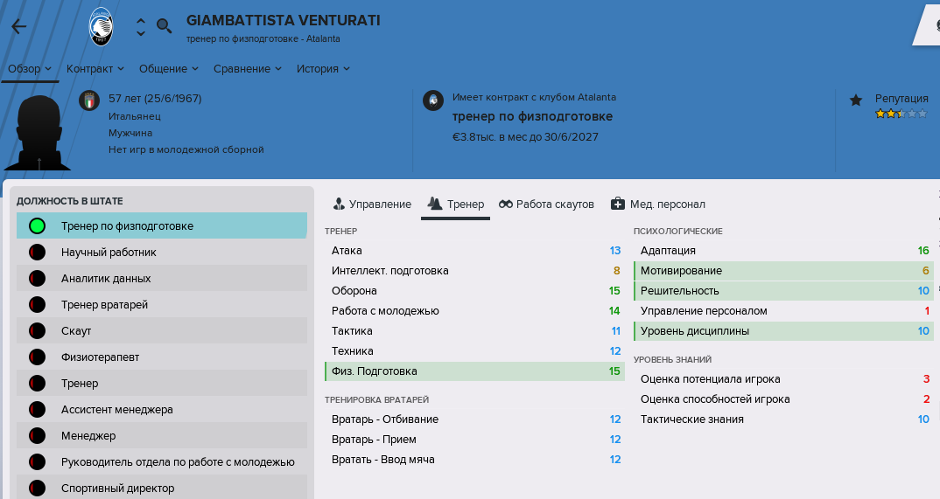
Task: Expand the Обзор dropdown menu
Action: pos(30,69)
